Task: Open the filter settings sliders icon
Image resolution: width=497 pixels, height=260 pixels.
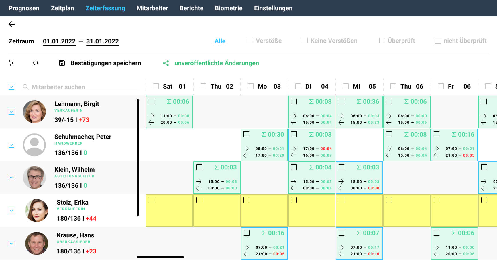Action: (11, 63)
